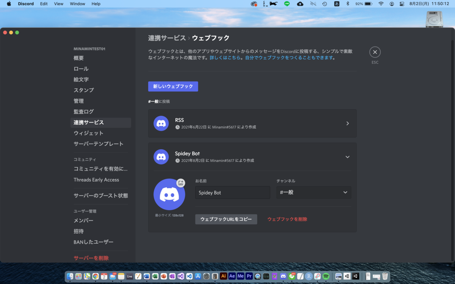Click the Spidey Bot large avatar image
455x284 pixels.
(169, 195)
